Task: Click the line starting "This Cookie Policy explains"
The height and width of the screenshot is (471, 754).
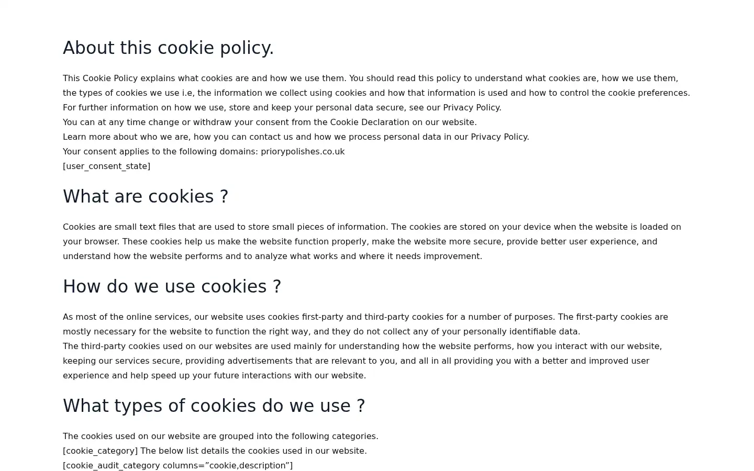Action: click(x=370, y=78)
